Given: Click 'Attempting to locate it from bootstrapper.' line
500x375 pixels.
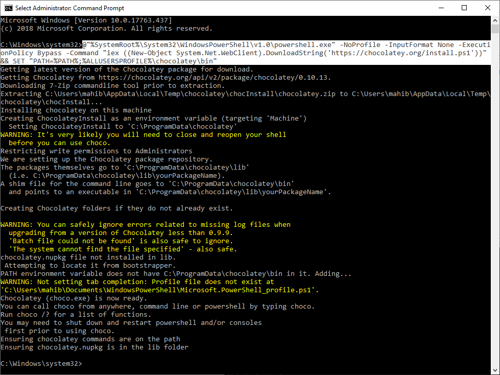Looking at the screenshot, I should click(x=90, y=266).
